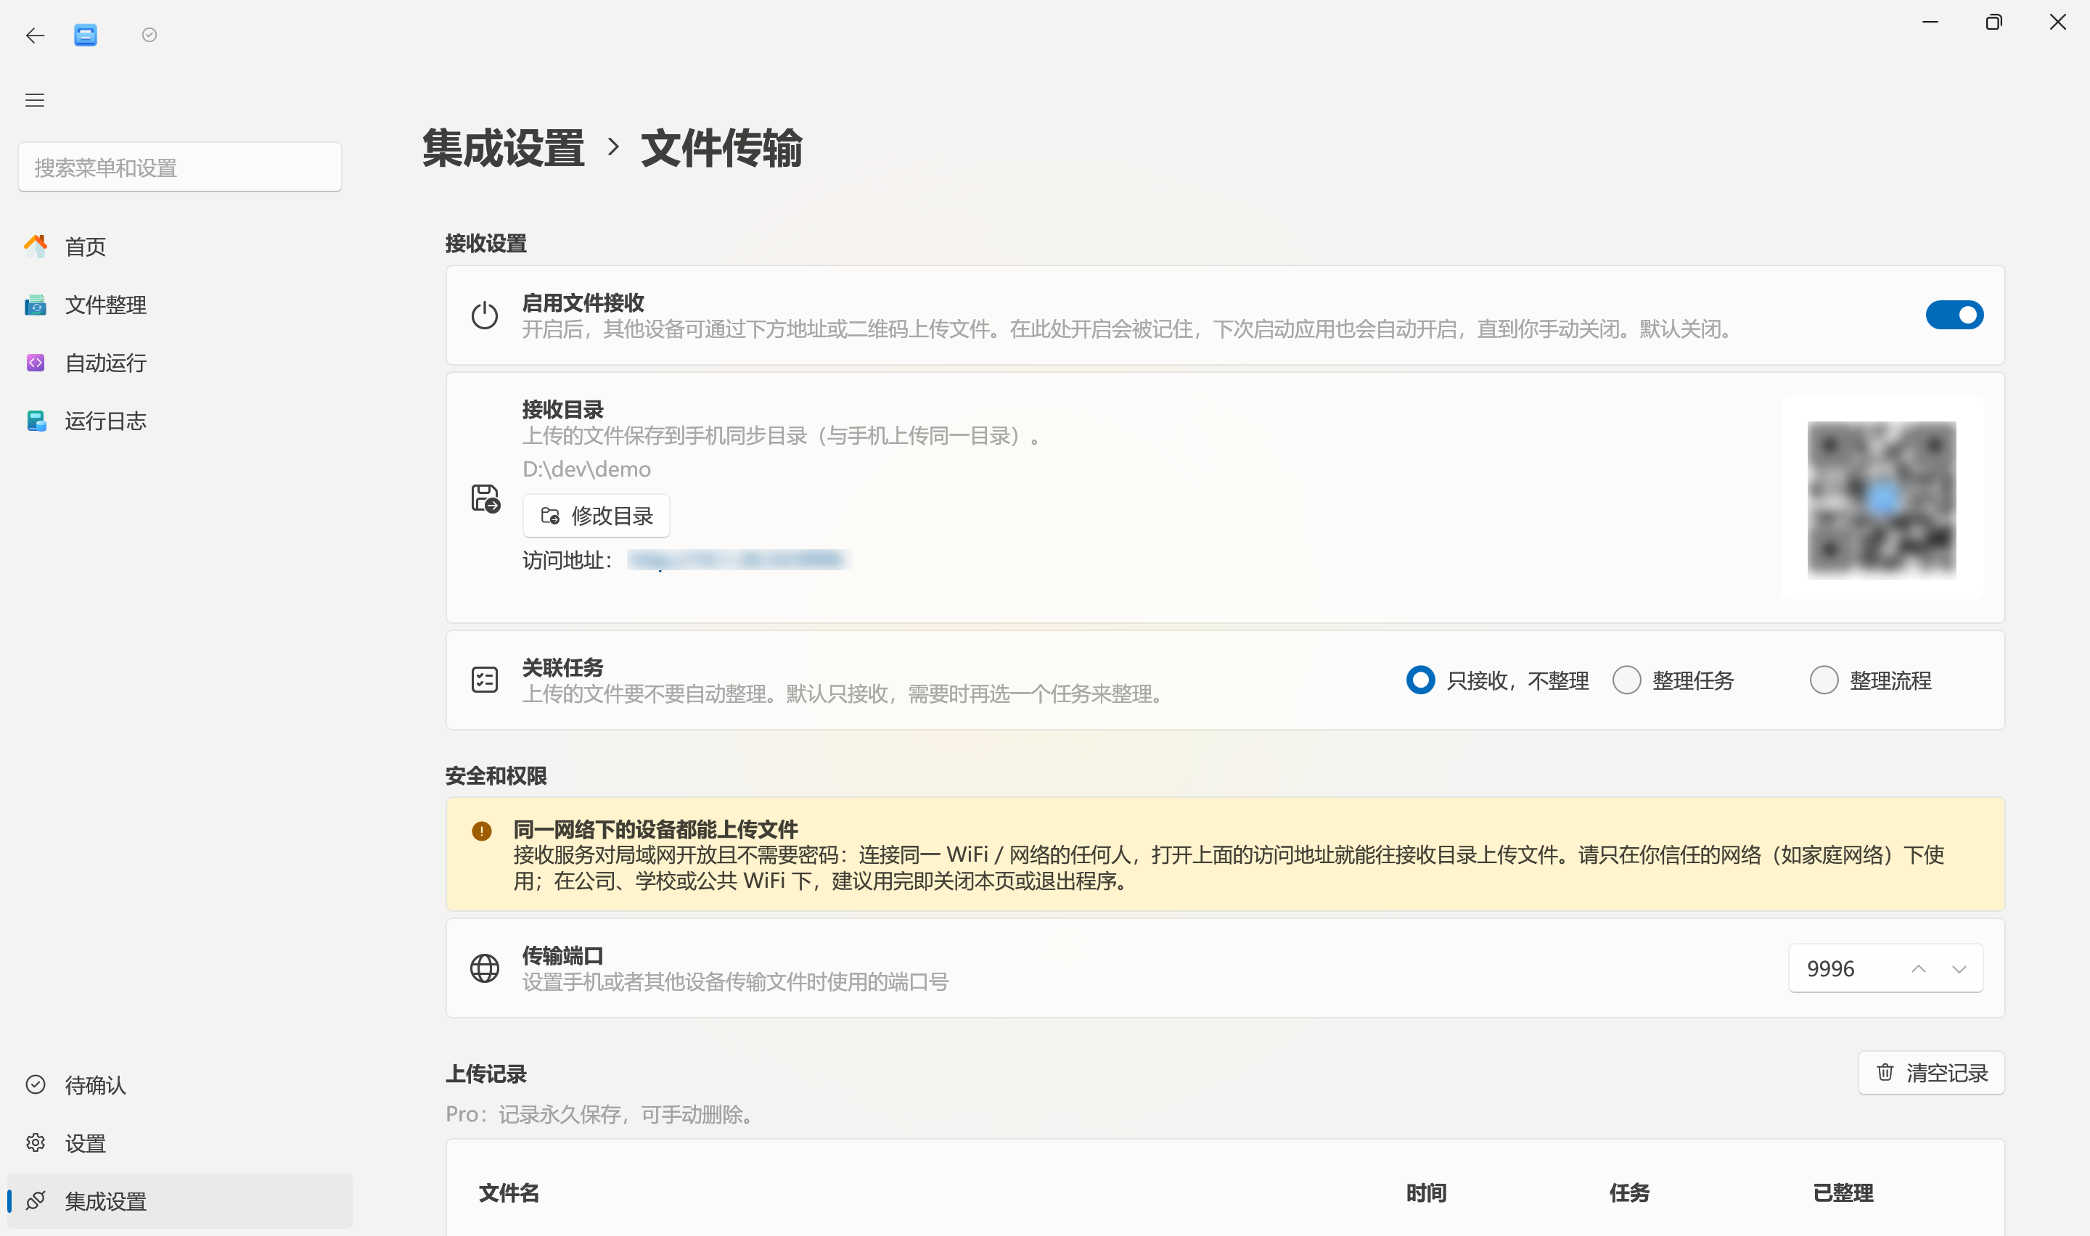Click the blue app logo icon

point(85,35)
